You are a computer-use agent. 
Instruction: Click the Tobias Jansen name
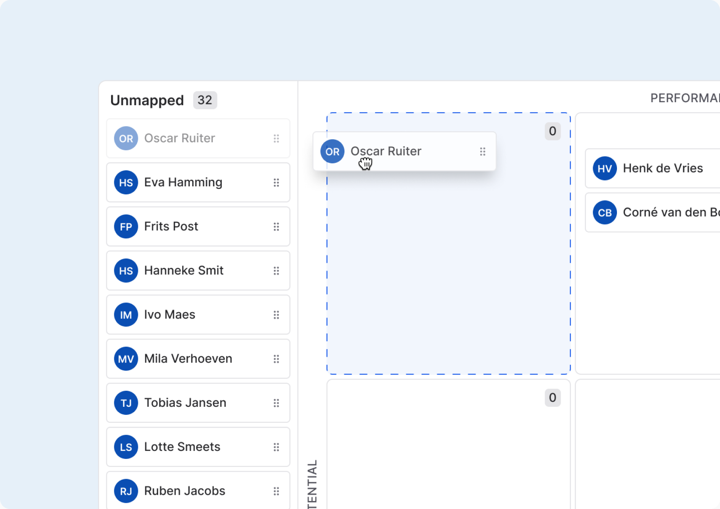pos(185,403)
